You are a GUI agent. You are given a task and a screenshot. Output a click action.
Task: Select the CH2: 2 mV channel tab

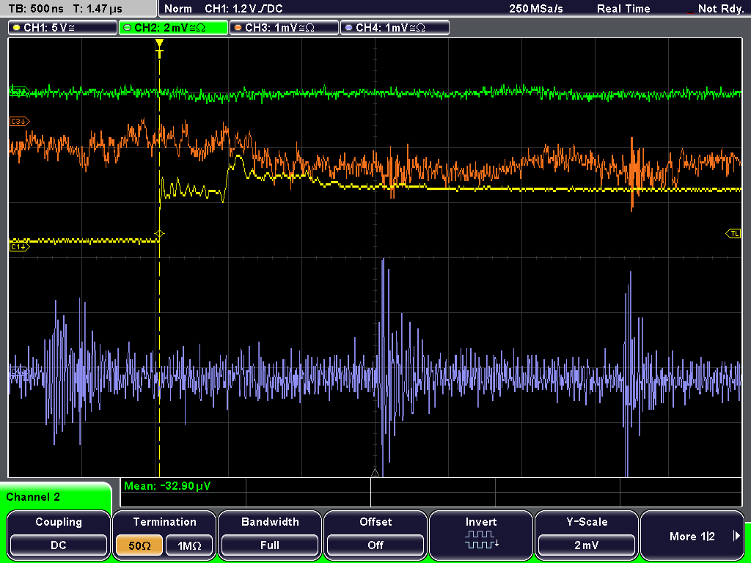pyautogui.click(x=173, y=27)
